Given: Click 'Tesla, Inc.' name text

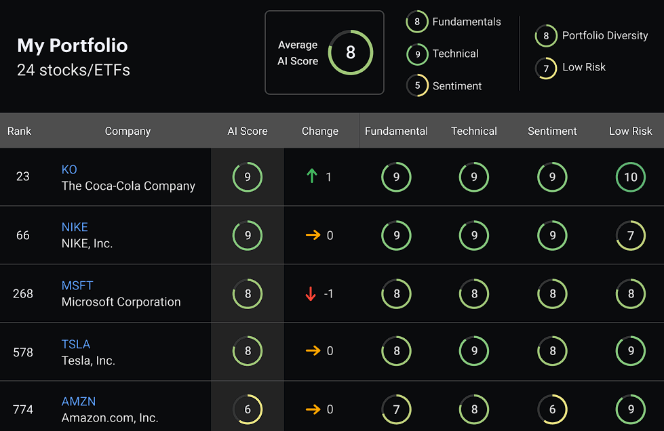Looking at the screenshot, I should (x=88, y=361).
